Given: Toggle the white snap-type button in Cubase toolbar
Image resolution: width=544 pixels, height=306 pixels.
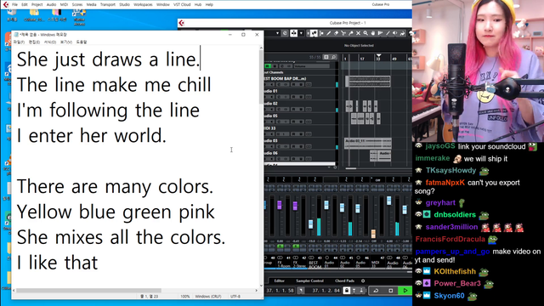Looking at the screenshot, I should [x=294, y=33].
